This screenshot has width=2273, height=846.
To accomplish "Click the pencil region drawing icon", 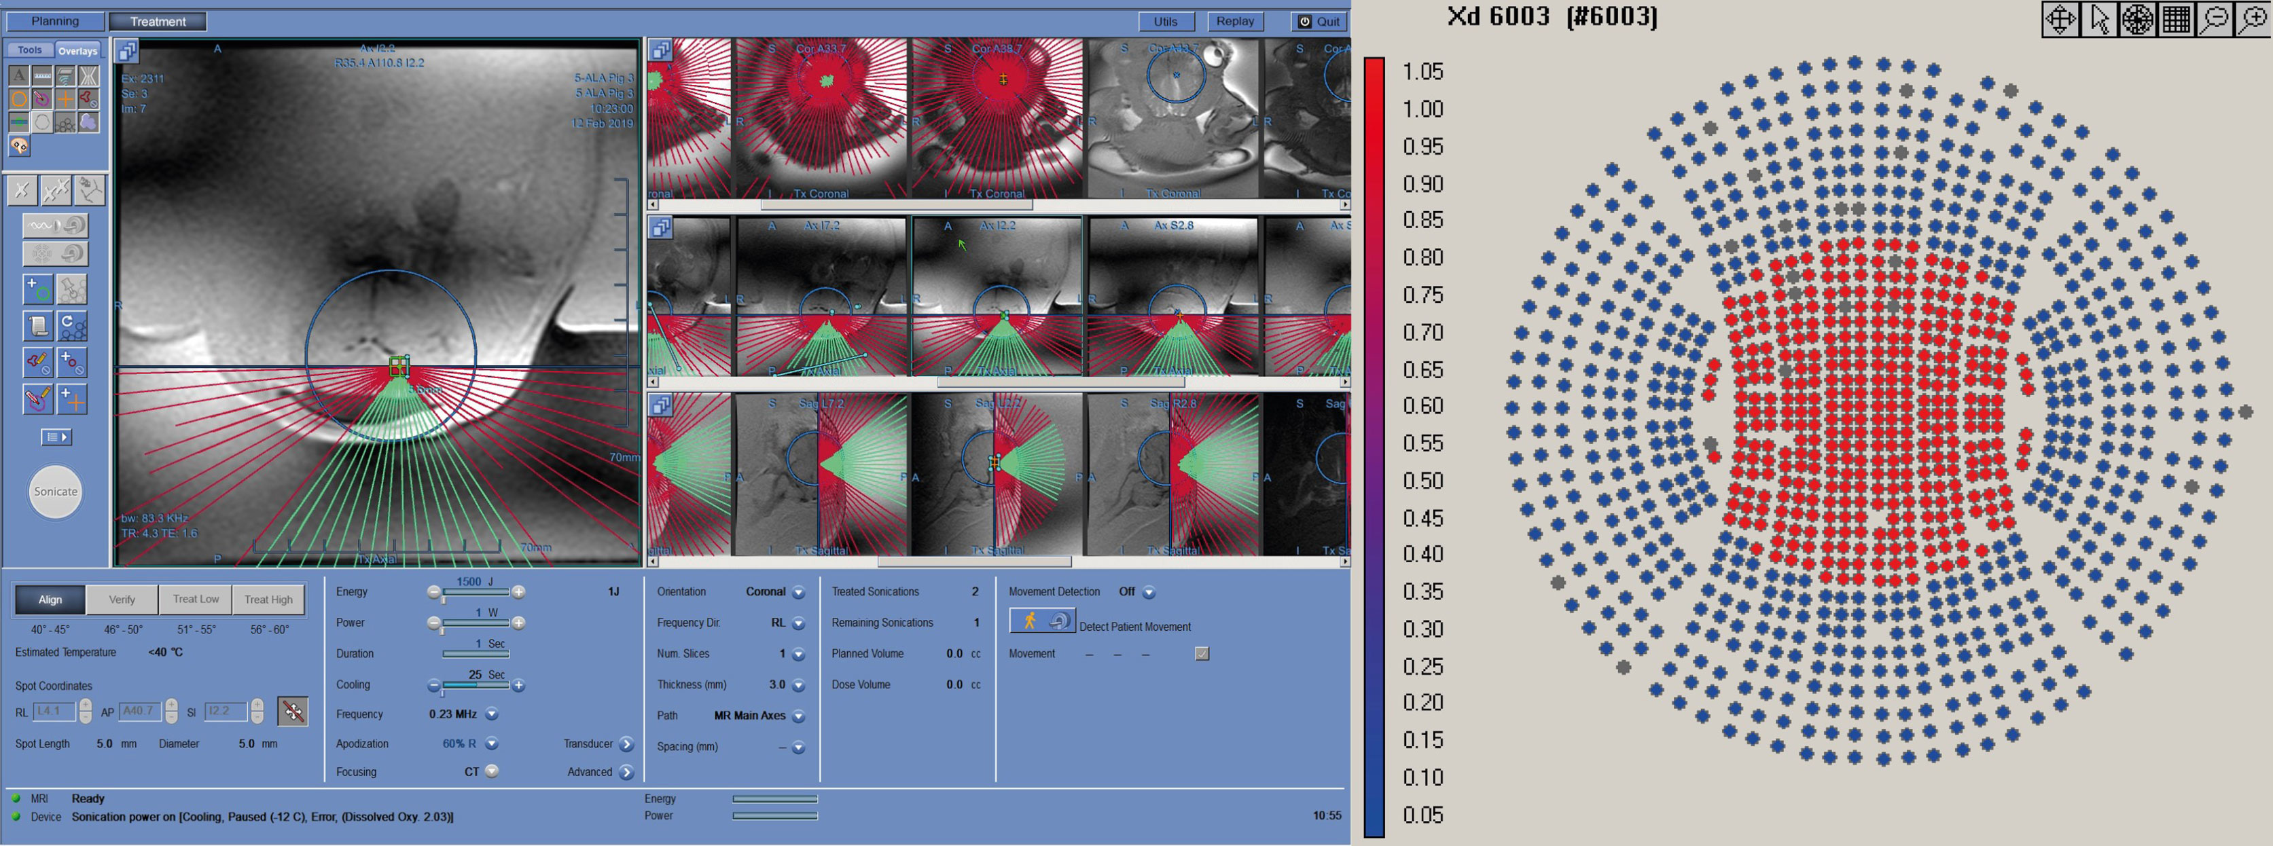I will tap(38, 399).
